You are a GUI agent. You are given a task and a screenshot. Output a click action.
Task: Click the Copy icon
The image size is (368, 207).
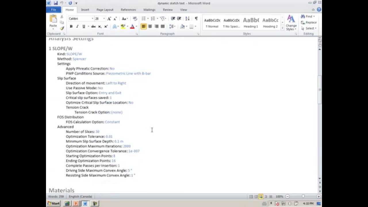click(62, 22)
